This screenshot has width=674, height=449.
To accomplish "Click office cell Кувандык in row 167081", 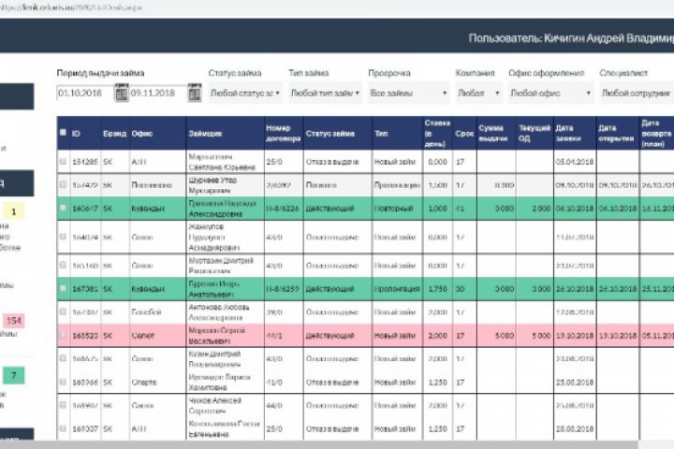I will click(148, 289).
